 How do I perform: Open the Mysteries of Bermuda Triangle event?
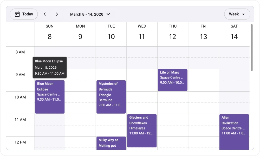click(111, 97)
